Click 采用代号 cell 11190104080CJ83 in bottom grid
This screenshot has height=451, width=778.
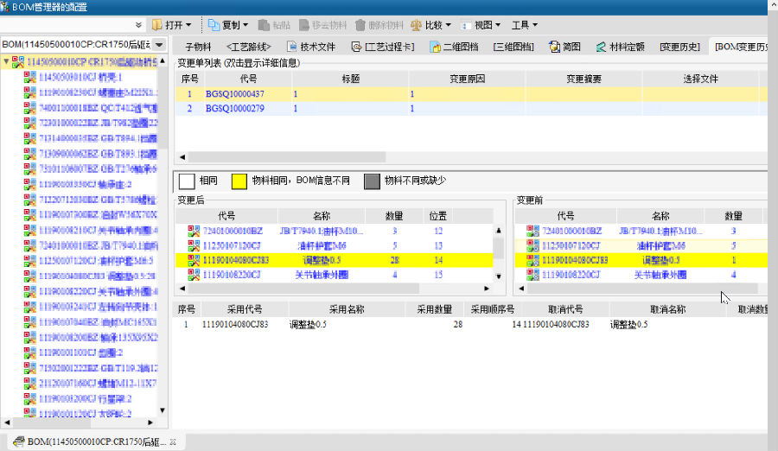point(234,324)
